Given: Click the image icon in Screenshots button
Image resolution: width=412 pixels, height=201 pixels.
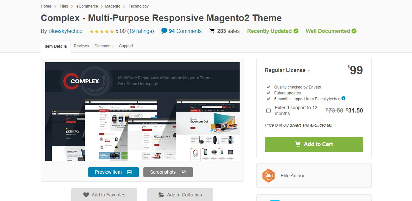Looking at the screenshot, I should tap(184, 172).
